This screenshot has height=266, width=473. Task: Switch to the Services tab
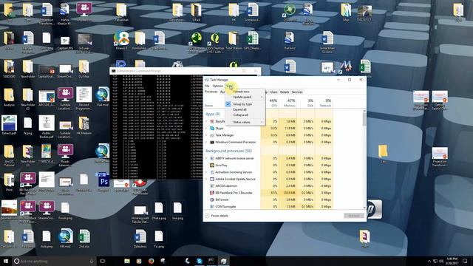[297, 92]
